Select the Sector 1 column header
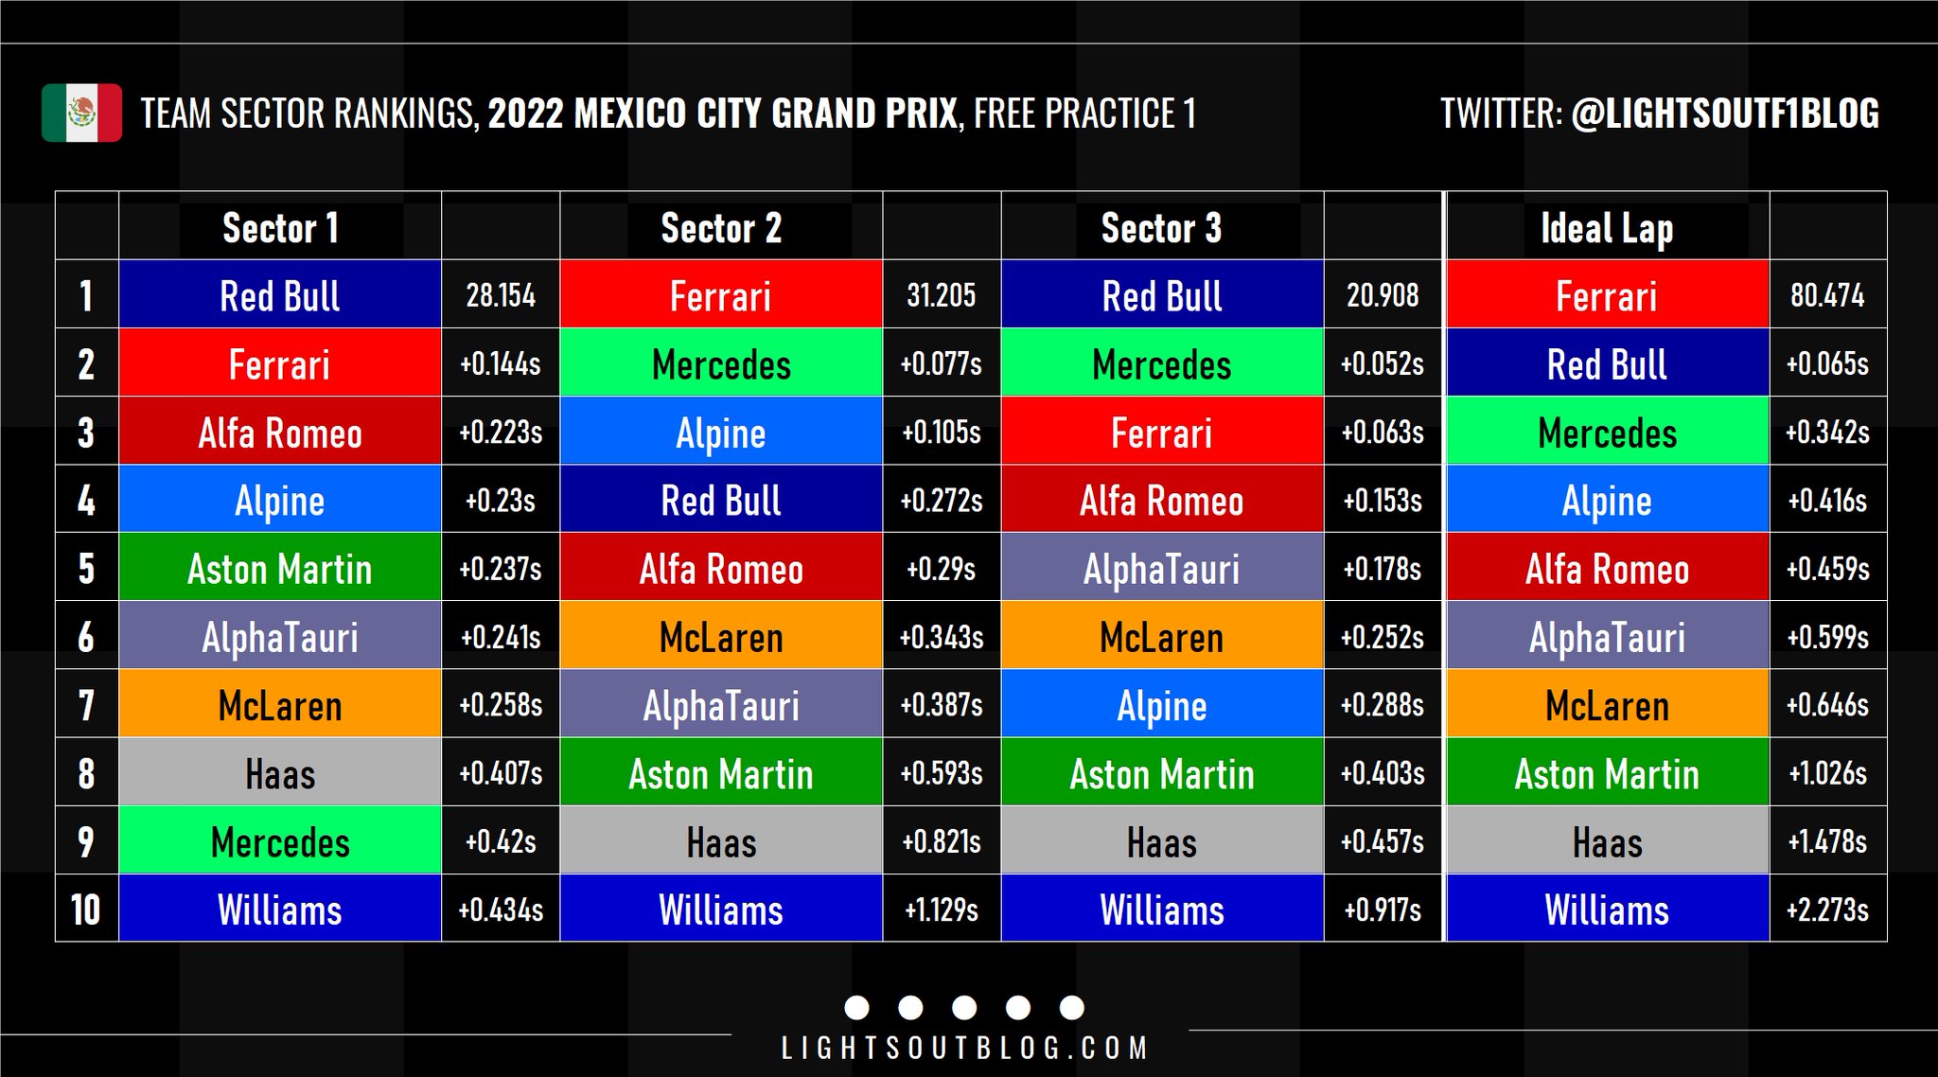This screenshot has height=1077, width=1938. pyautogui.click(x=280, y=228)
